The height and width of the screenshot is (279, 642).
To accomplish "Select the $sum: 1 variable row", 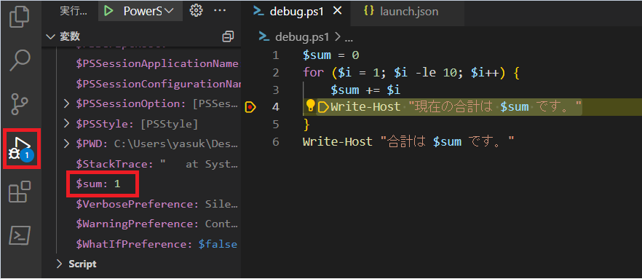I will [141, 184].
